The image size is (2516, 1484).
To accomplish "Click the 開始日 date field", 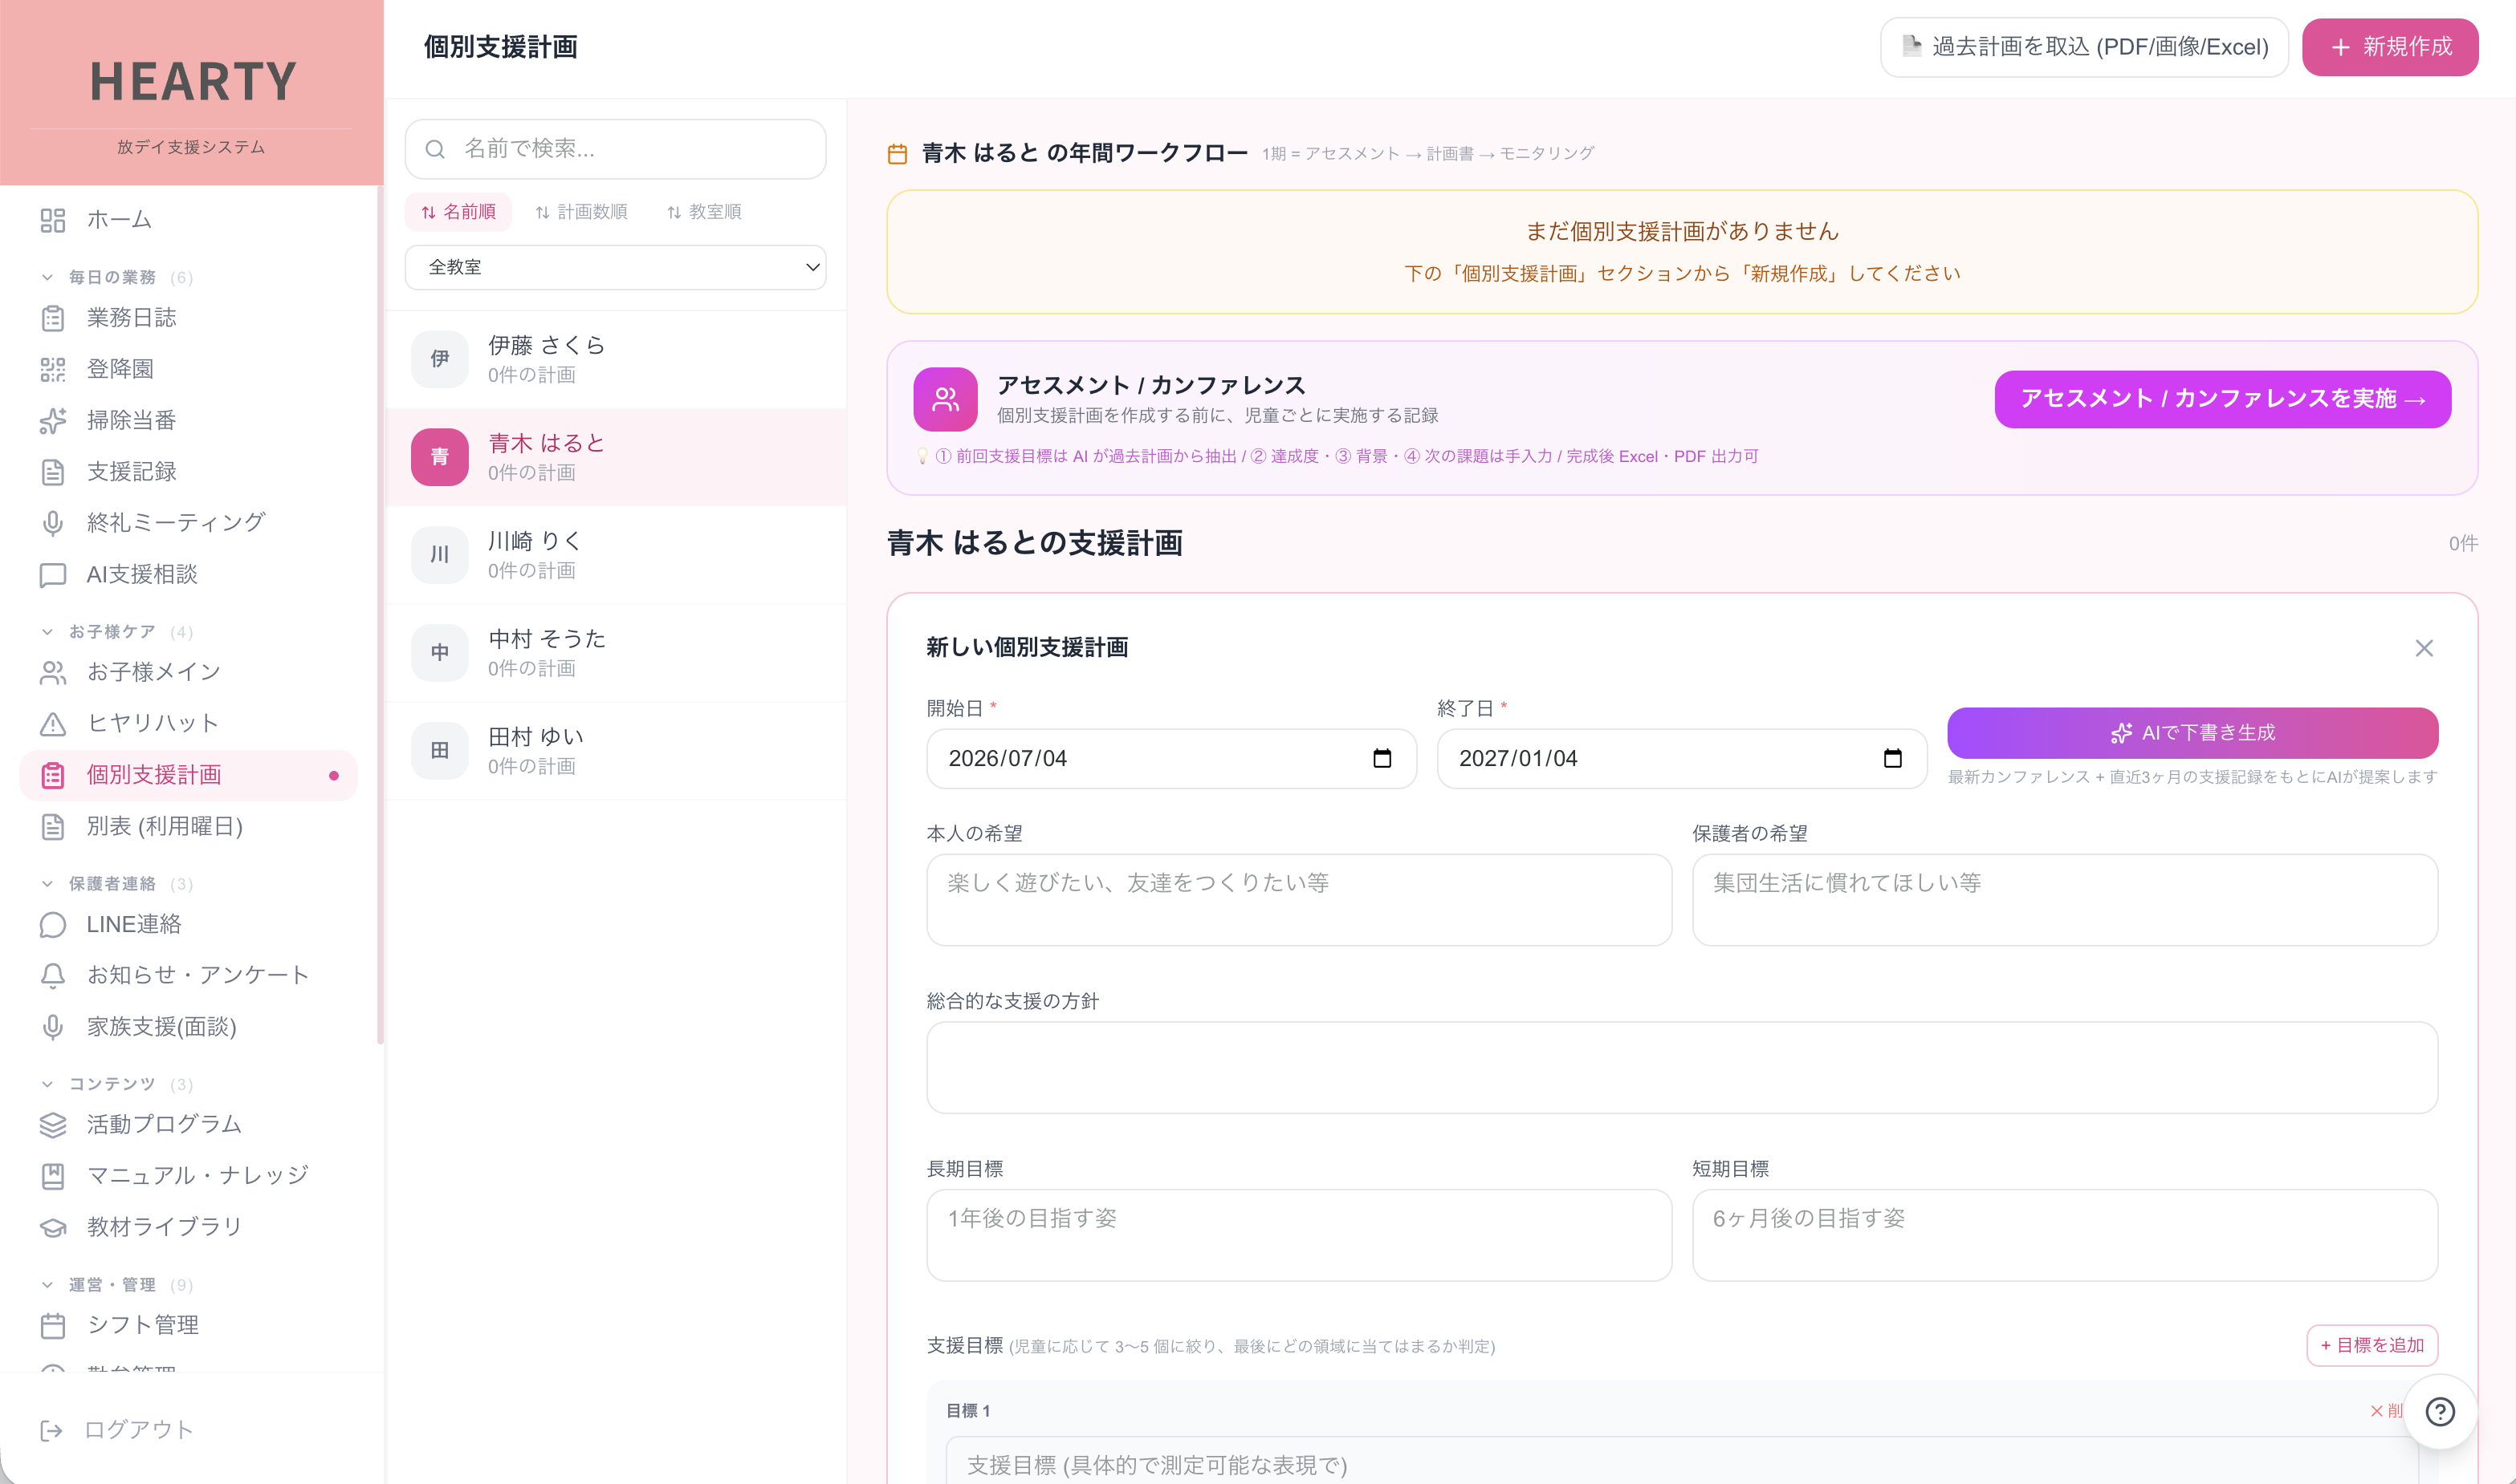I will coord(1171,758).
